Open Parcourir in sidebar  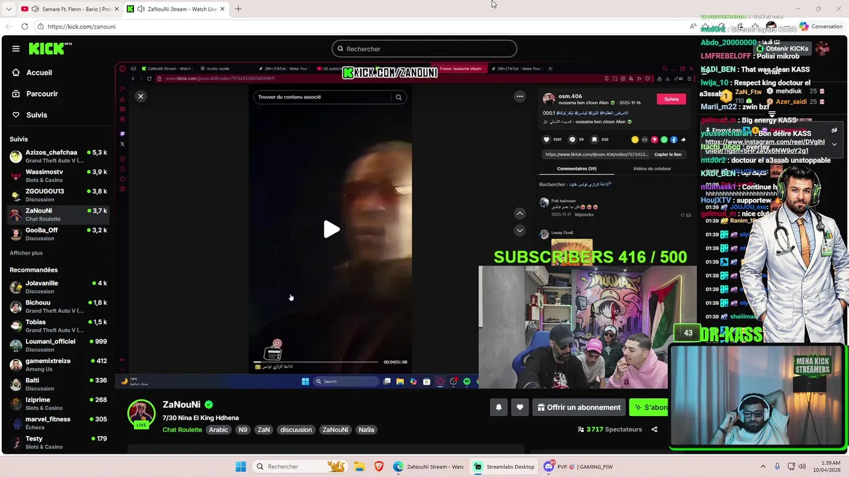click(42, 93)
